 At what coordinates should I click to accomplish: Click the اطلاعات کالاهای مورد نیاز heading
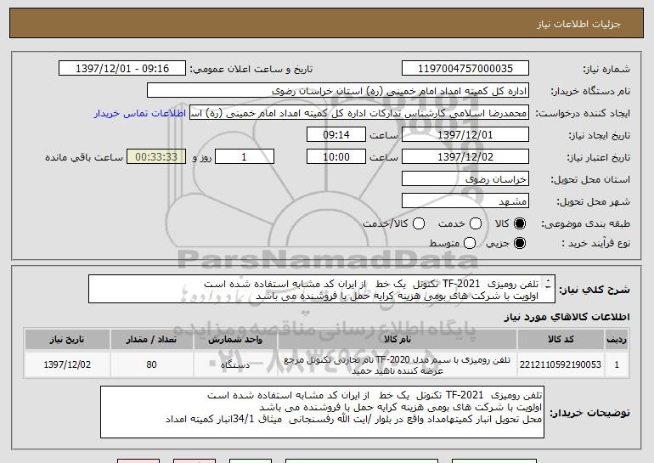pyautogui.click(x=567, y=317)
